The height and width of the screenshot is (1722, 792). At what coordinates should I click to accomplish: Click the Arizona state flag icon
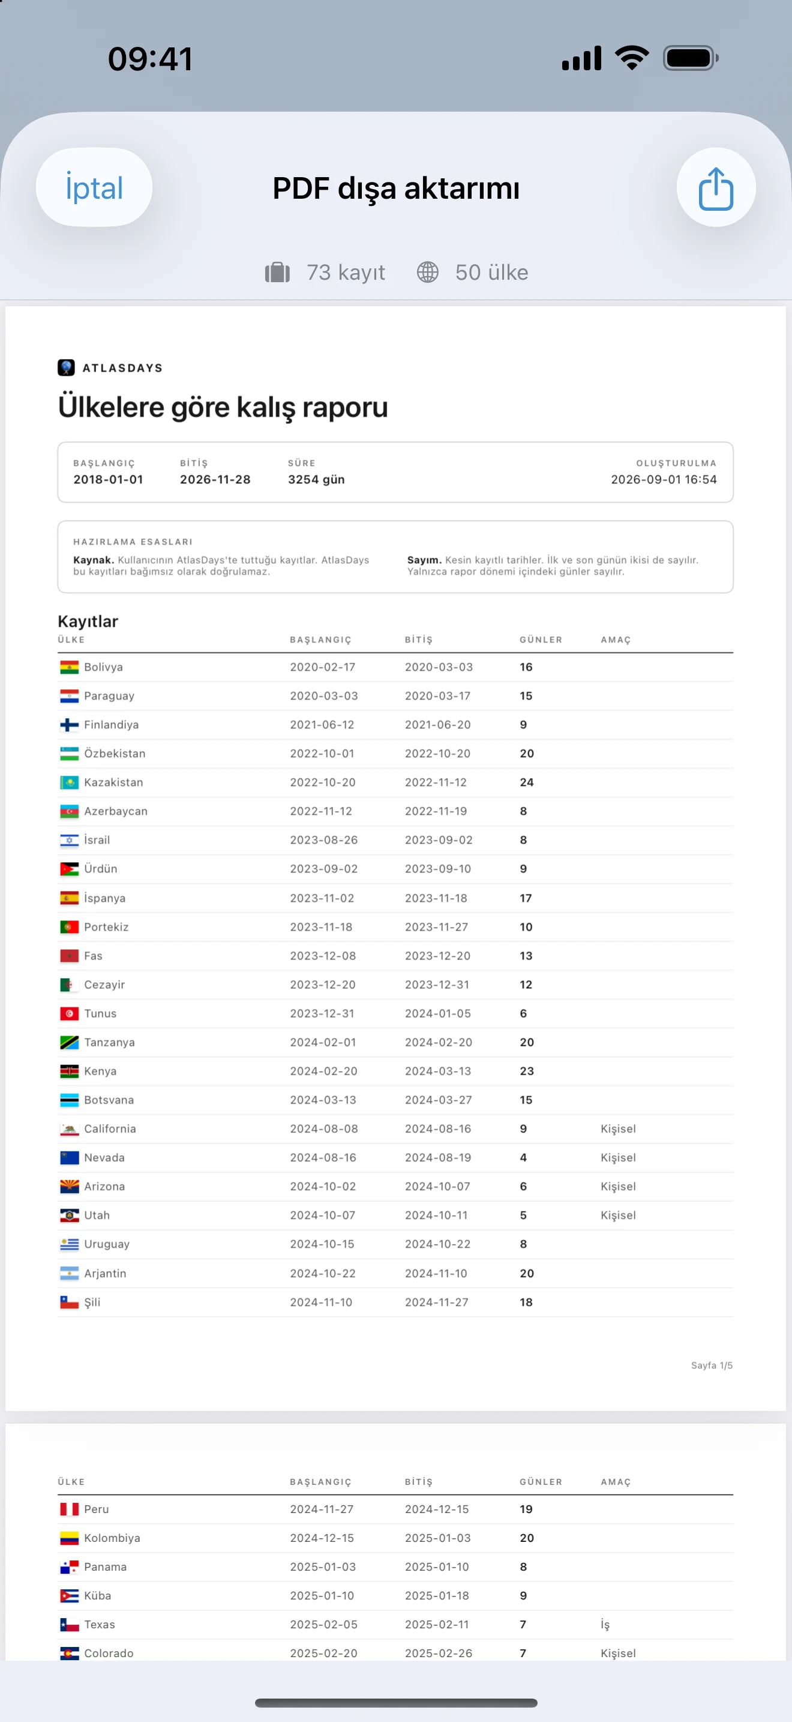[70, 1186]
